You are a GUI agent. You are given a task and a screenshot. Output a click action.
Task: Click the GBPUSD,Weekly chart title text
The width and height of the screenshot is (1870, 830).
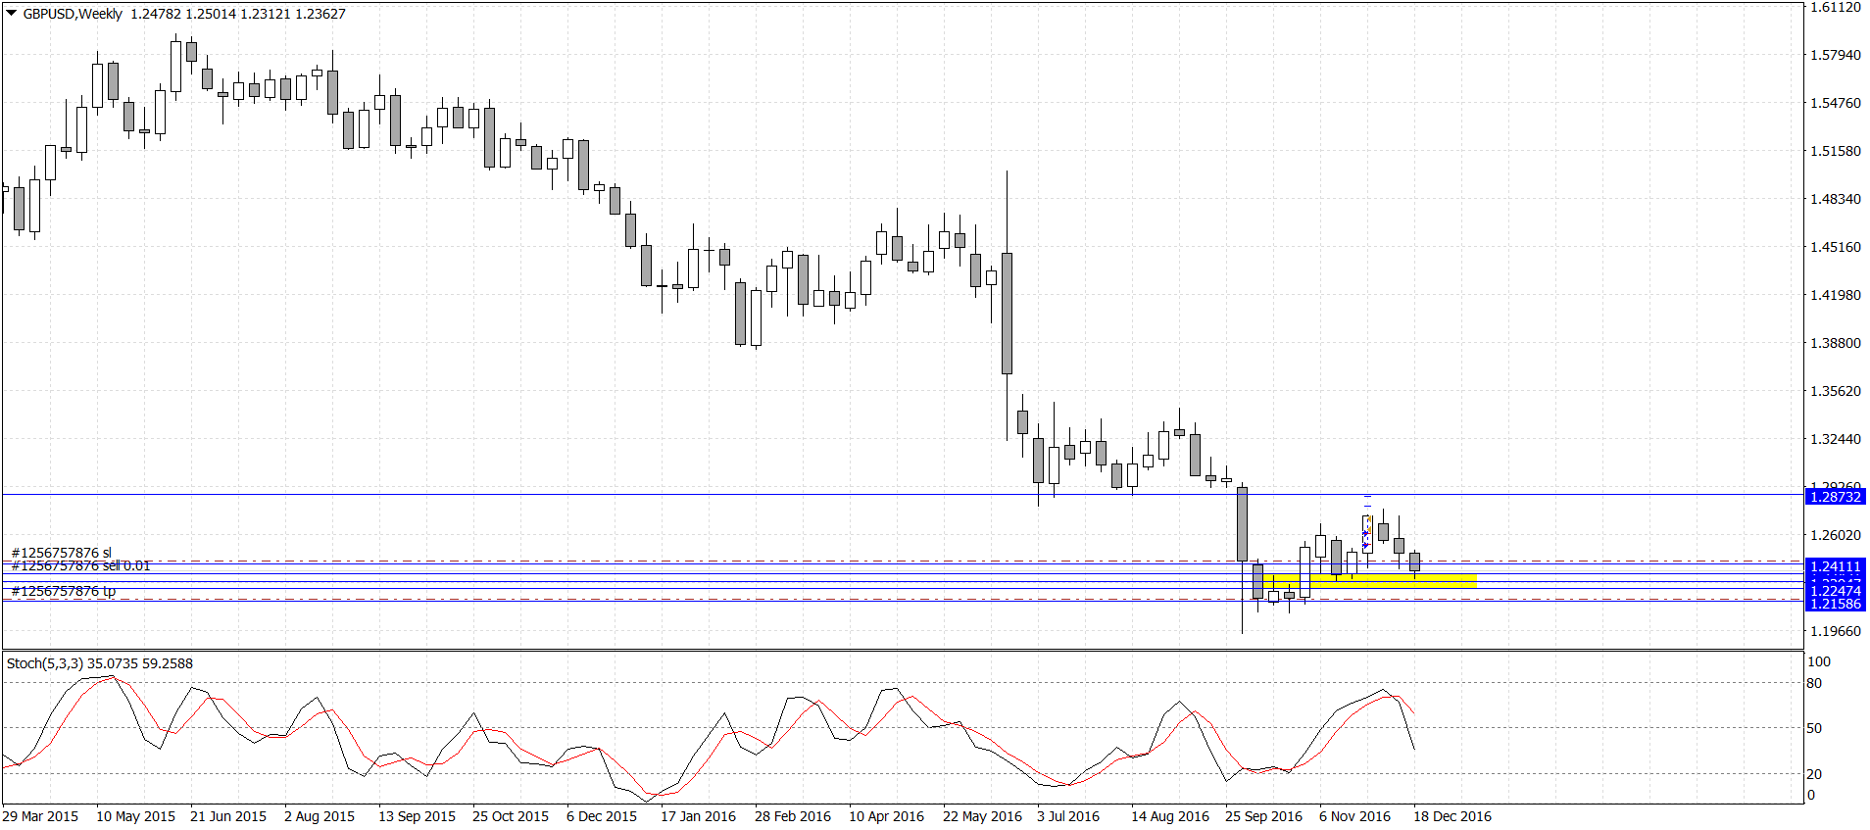click(73, 14)
